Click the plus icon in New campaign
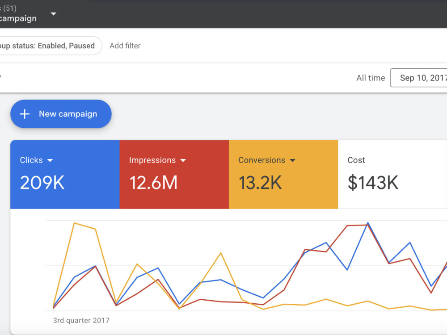The width and height of the screenshot is (447, 335). pyautogui.click(x=25, y=114)
